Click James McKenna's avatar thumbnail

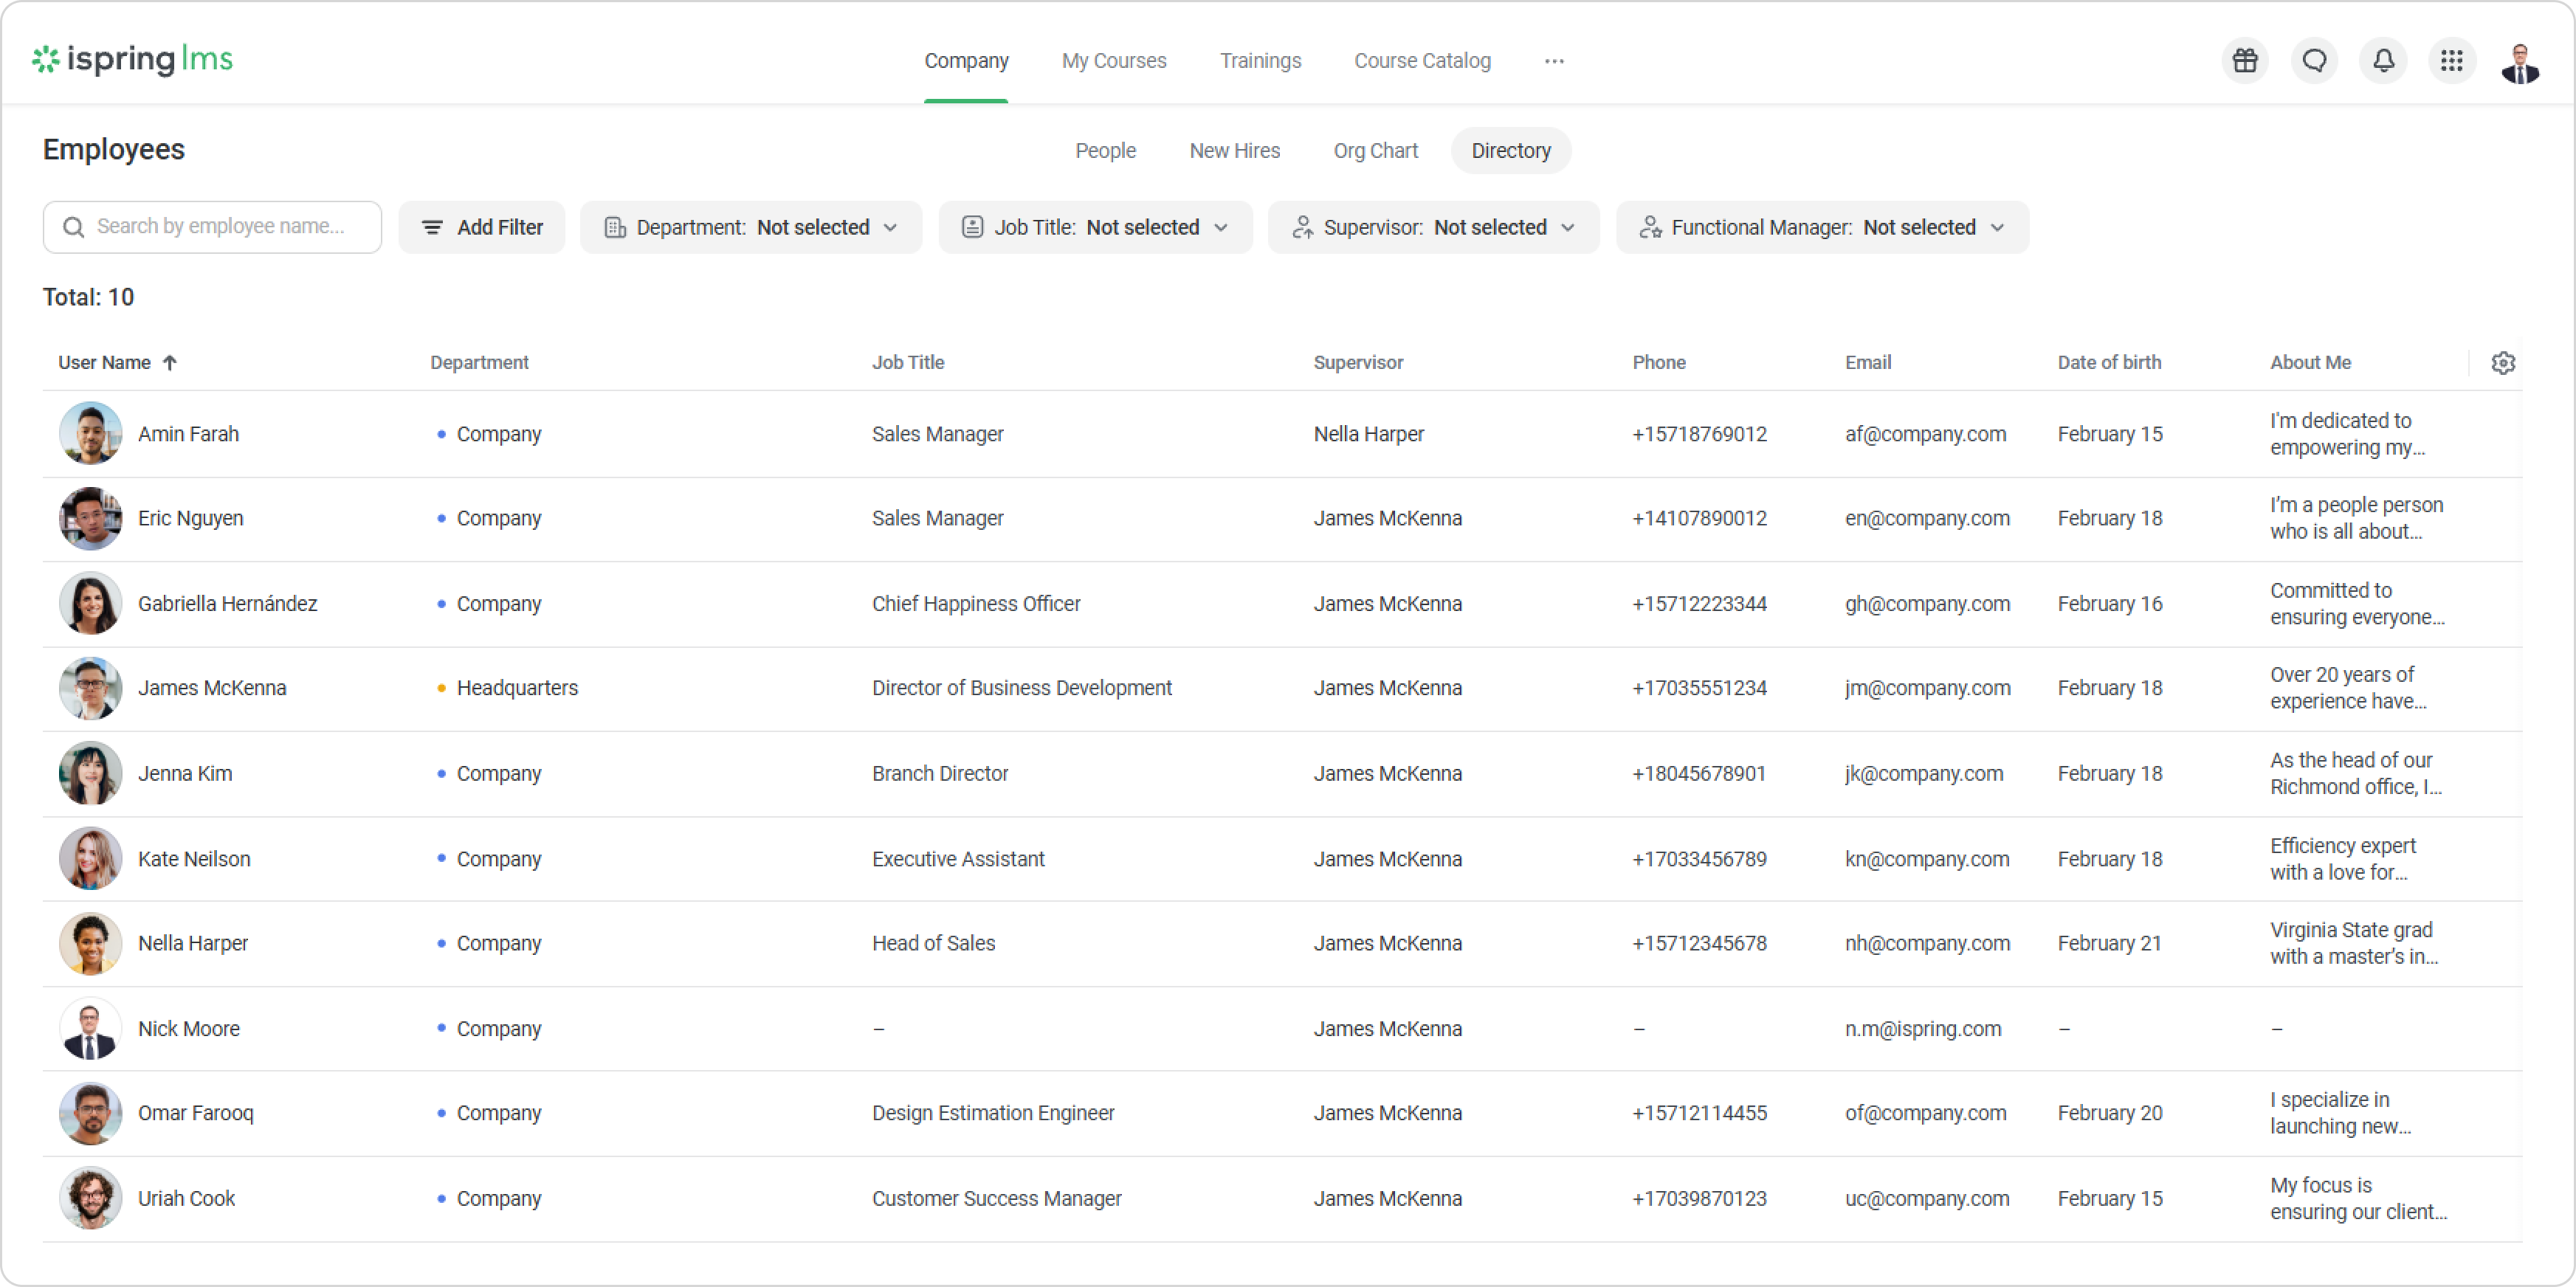(90, 689)
